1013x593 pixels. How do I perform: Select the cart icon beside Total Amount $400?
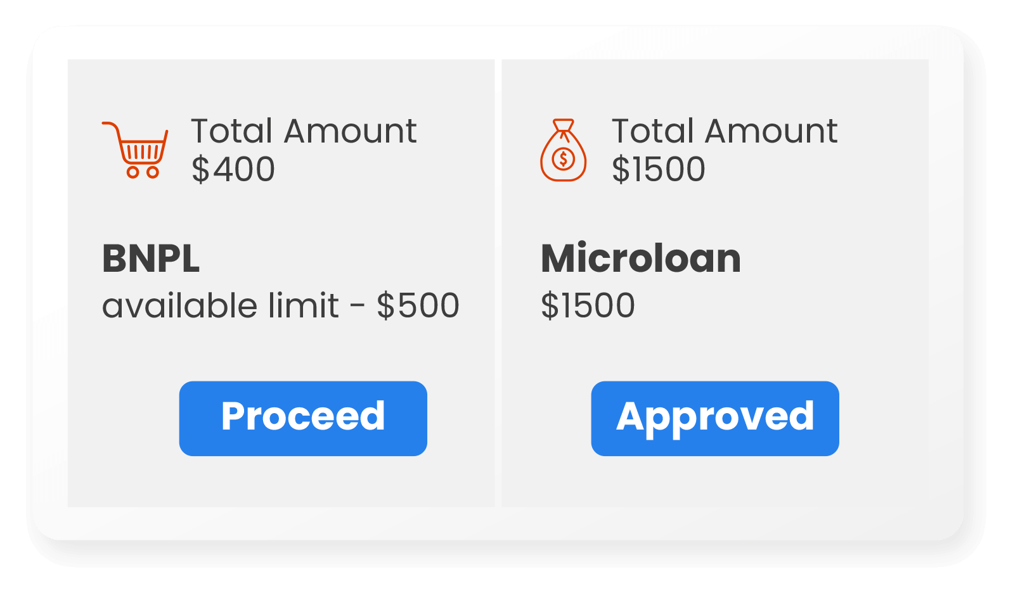pyautogui.click(x=134, y=149)
